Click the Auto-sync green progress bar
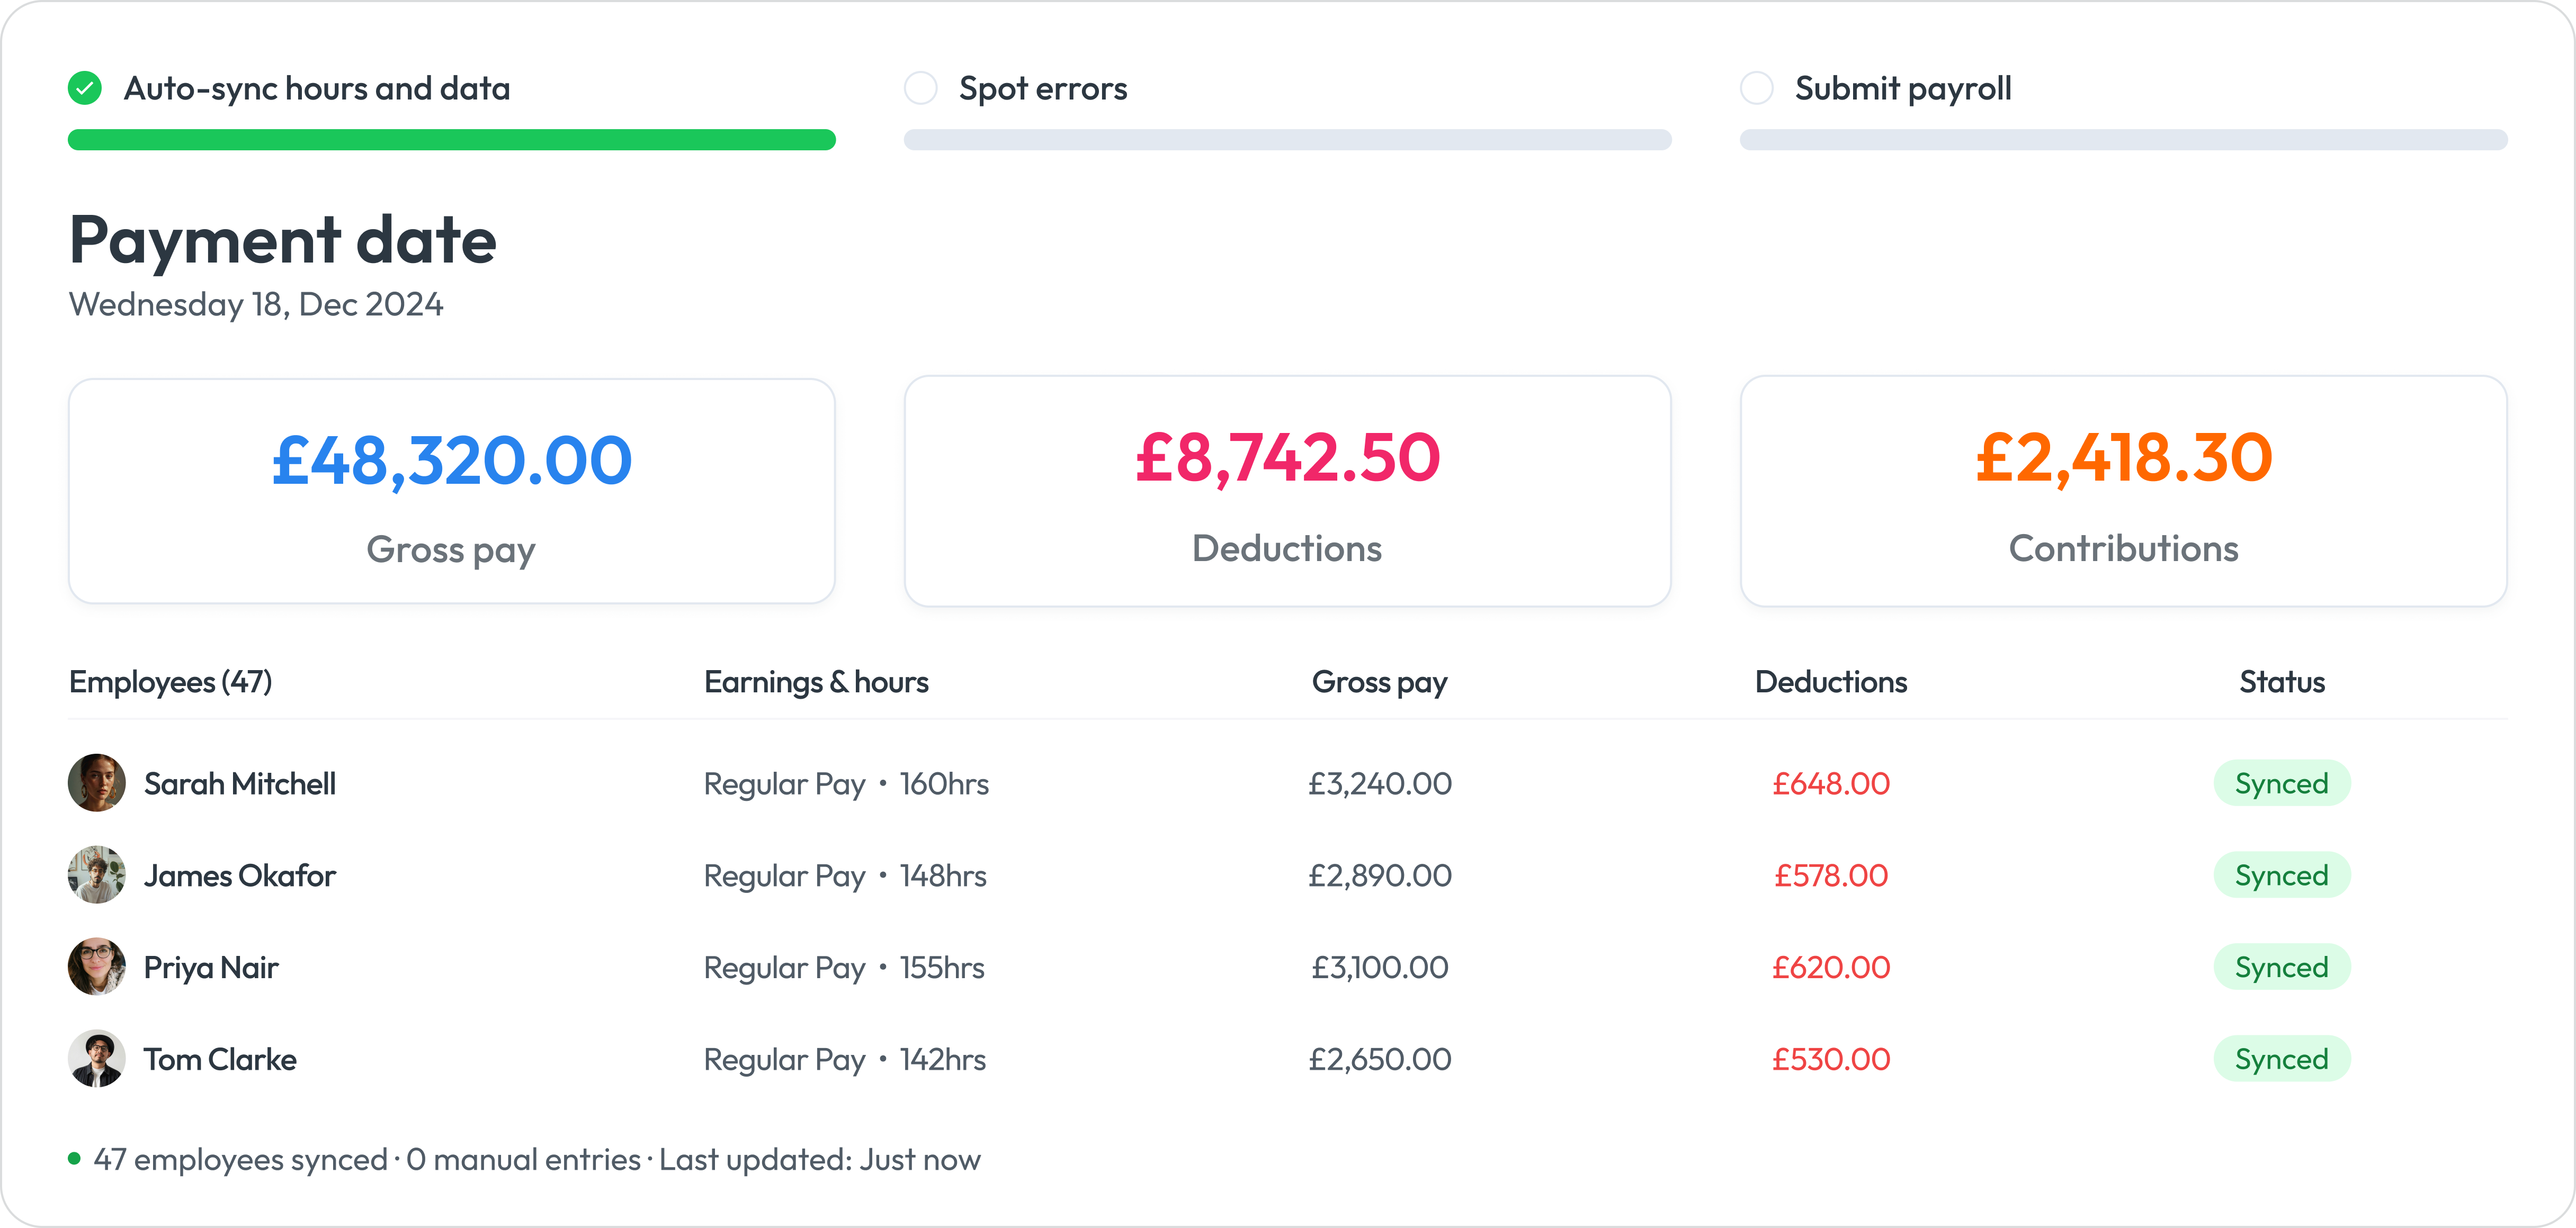Screen dimensions: 2576x1228 point(451,140)
